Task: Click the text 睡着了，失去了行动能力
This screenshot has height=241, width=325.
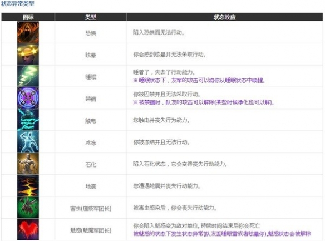Action: pyautogui.click(x=164, y=72)
